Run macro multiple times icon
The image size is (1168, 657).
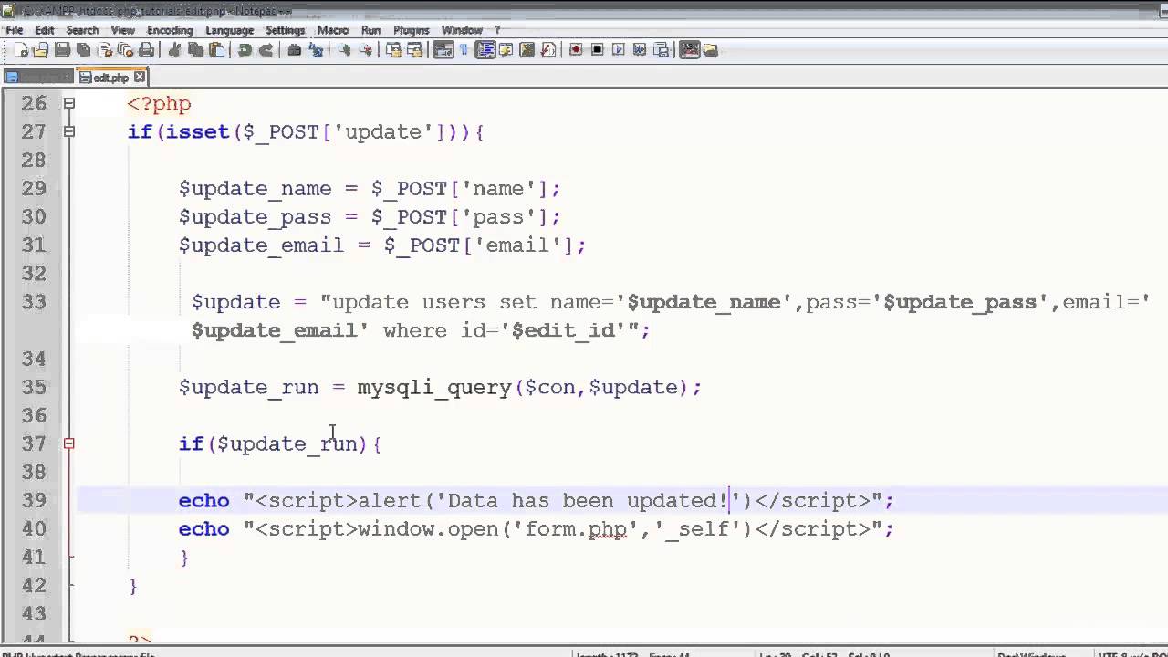click(640, 50)
